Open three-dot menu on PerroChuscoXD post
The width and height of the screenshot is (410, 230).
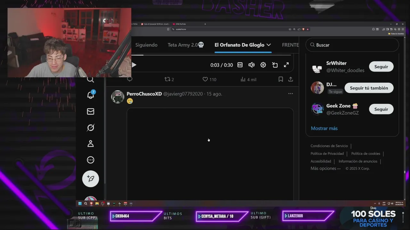coord(291,94)
